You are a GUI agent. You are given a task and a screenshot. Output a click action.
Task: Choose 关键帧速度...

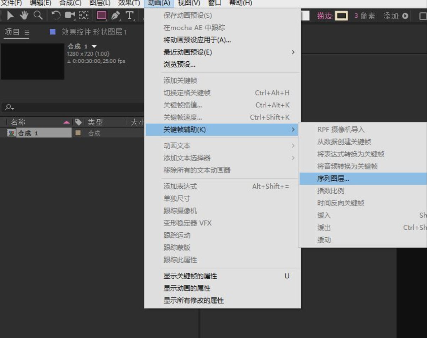[223, 117]
